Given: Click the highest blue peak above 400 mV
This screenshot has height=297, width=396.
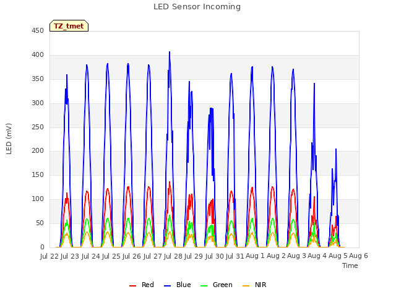Looking at the screenshot, I should 170,52.
